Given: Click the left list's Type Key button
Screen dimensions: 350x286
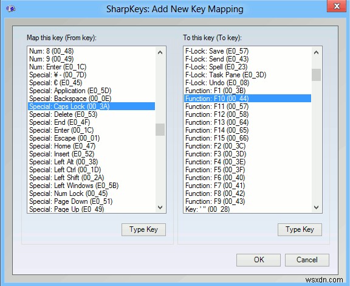Looking at the screenshot, I should pos(143,229).
